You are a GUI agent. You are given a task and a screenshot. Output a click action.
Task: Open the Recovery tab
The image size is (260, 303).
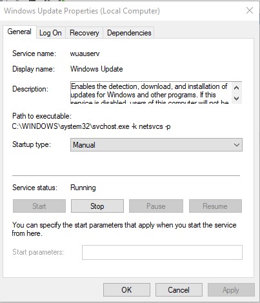(x=85, y=33)
